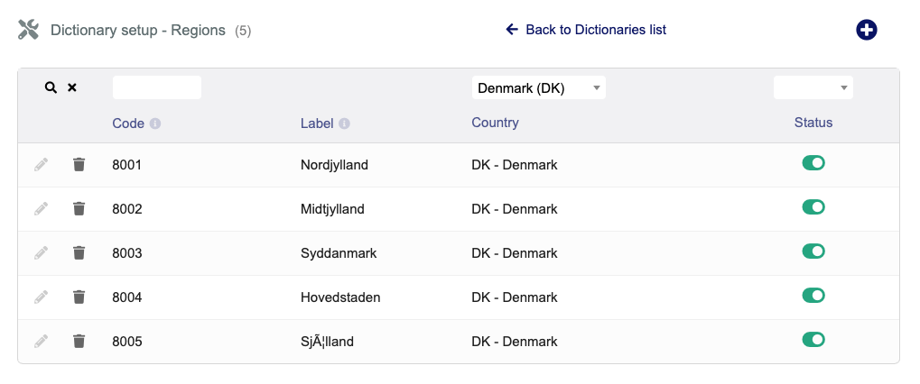Sort by the Code column header

coord(128,123)
